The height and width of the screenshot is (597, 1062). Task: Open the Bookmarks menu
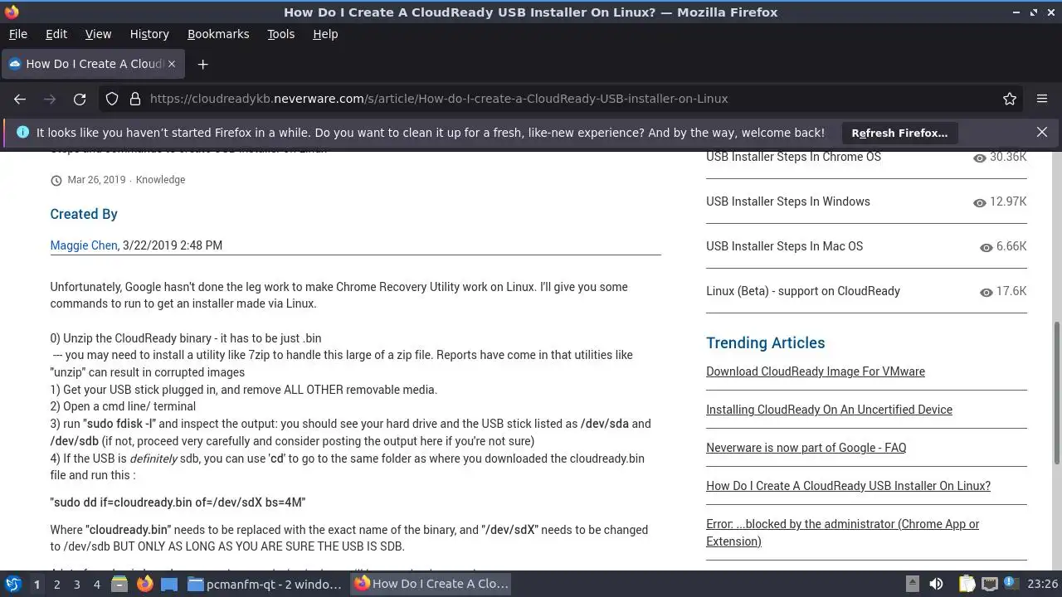click(218, 34)
